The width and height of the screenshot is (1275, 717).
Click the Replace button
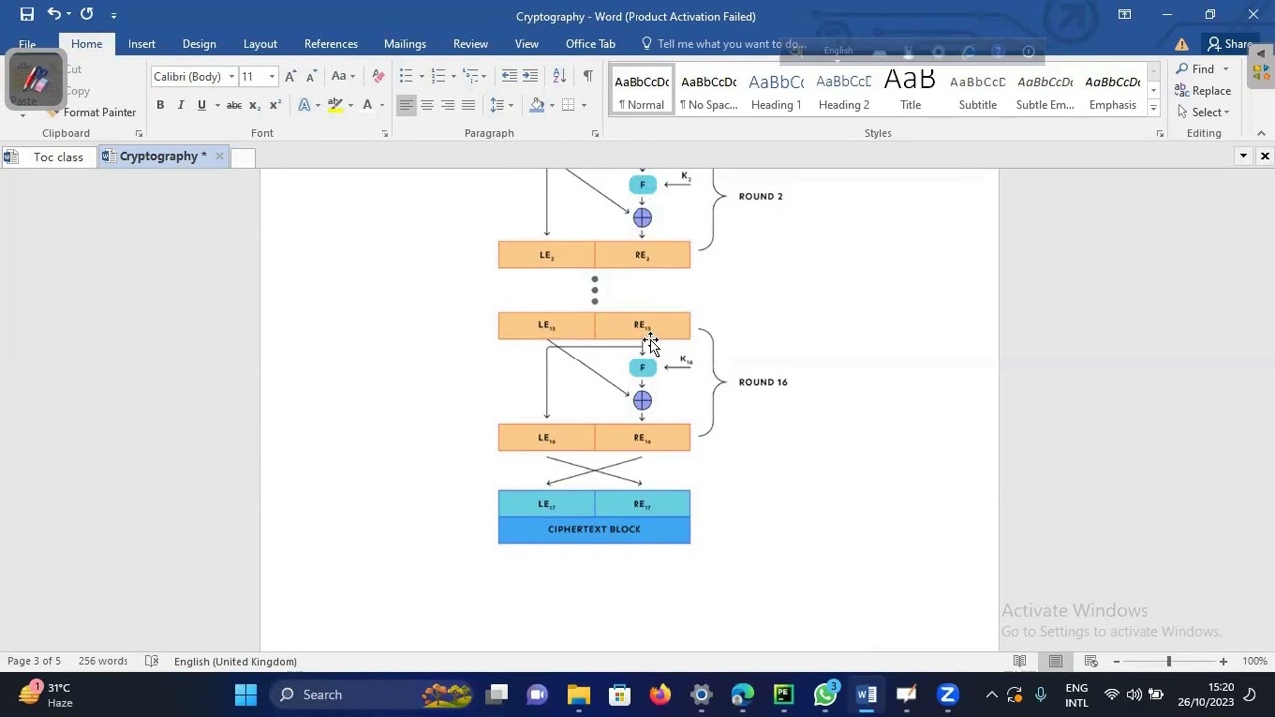[1210, 91]
